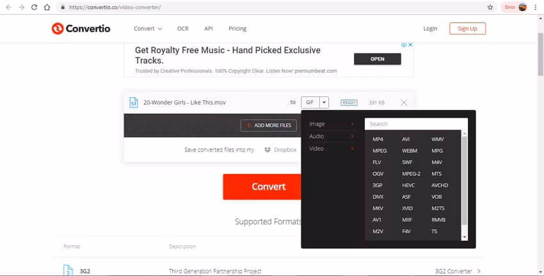Choose MPEG-2 in the format grid

point(411,174)
